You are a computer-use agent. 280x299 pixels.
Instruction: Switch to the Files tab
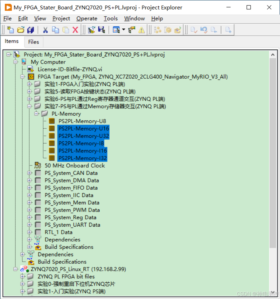click(x=34, y=42)
